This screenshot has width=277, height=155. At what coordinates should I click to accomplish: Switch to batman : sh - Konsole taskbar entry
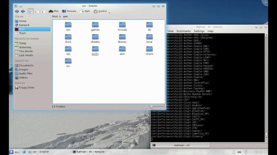click(89, 152)
